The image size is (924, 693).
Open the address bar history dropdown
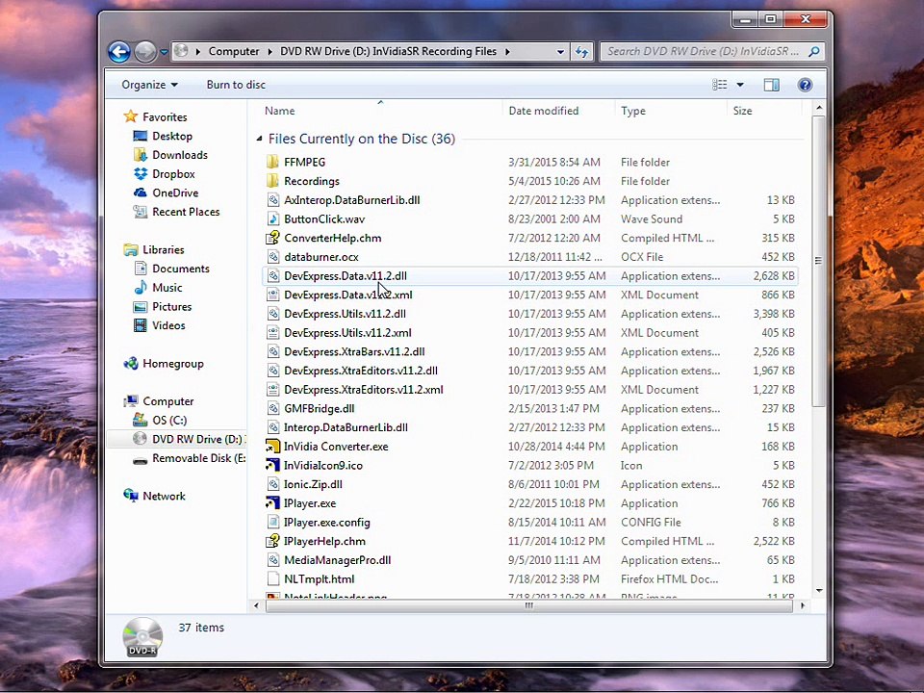tap(560, 52)
